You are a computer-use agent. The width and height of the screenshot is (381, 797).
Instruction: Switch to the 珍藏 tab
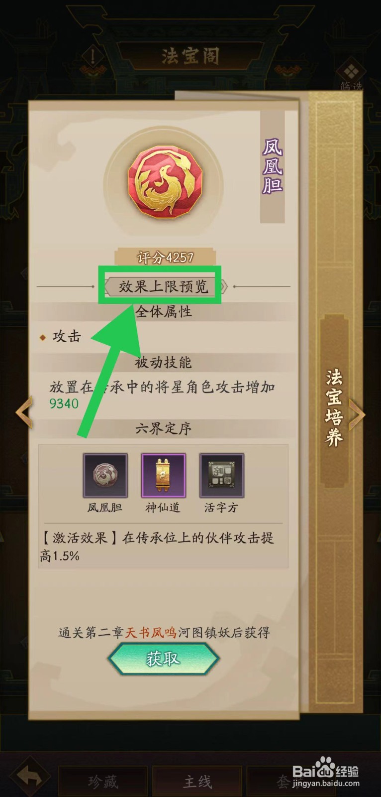tap(103, 782)
